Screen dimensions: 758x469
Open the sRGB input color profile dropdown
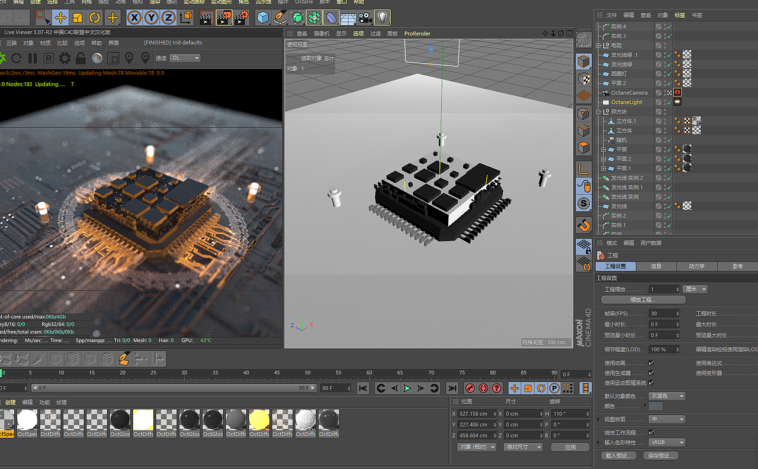pos(667,442)
